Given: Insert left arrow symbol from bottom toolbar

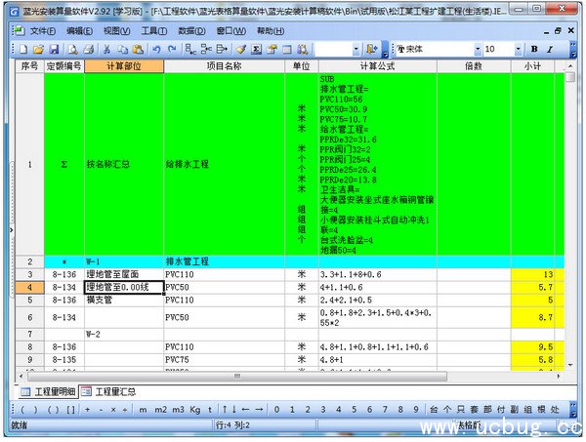Looking at the screenshot, I should pyautogui.click(x=245, y=410).
